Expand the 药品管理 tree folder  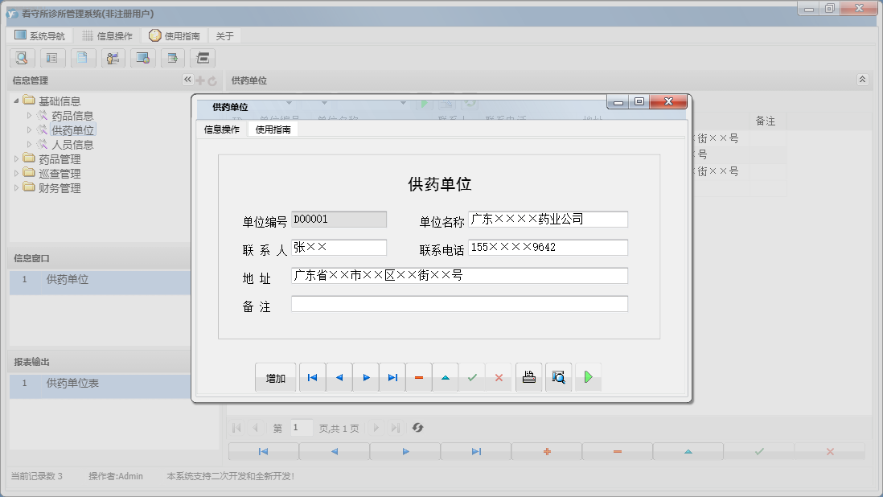17,159
